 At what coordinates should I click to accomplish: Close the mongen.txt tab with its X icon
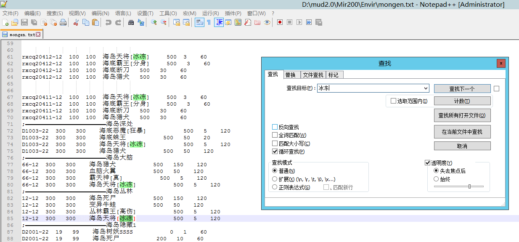[38, 35]
